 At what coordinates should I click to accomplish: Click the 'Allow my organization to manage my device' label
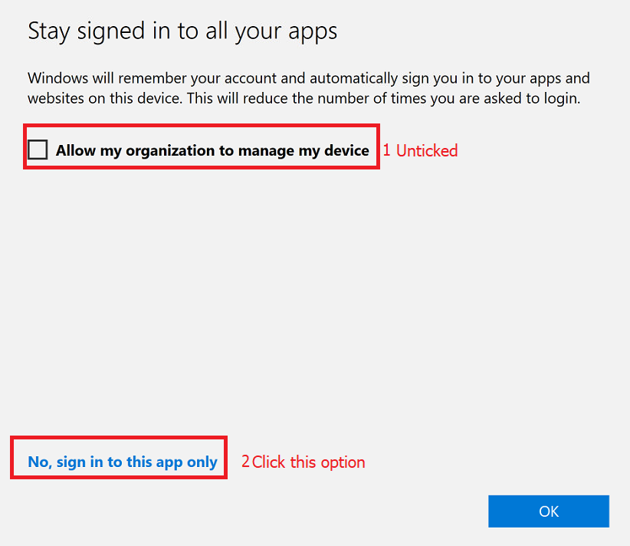212,150
